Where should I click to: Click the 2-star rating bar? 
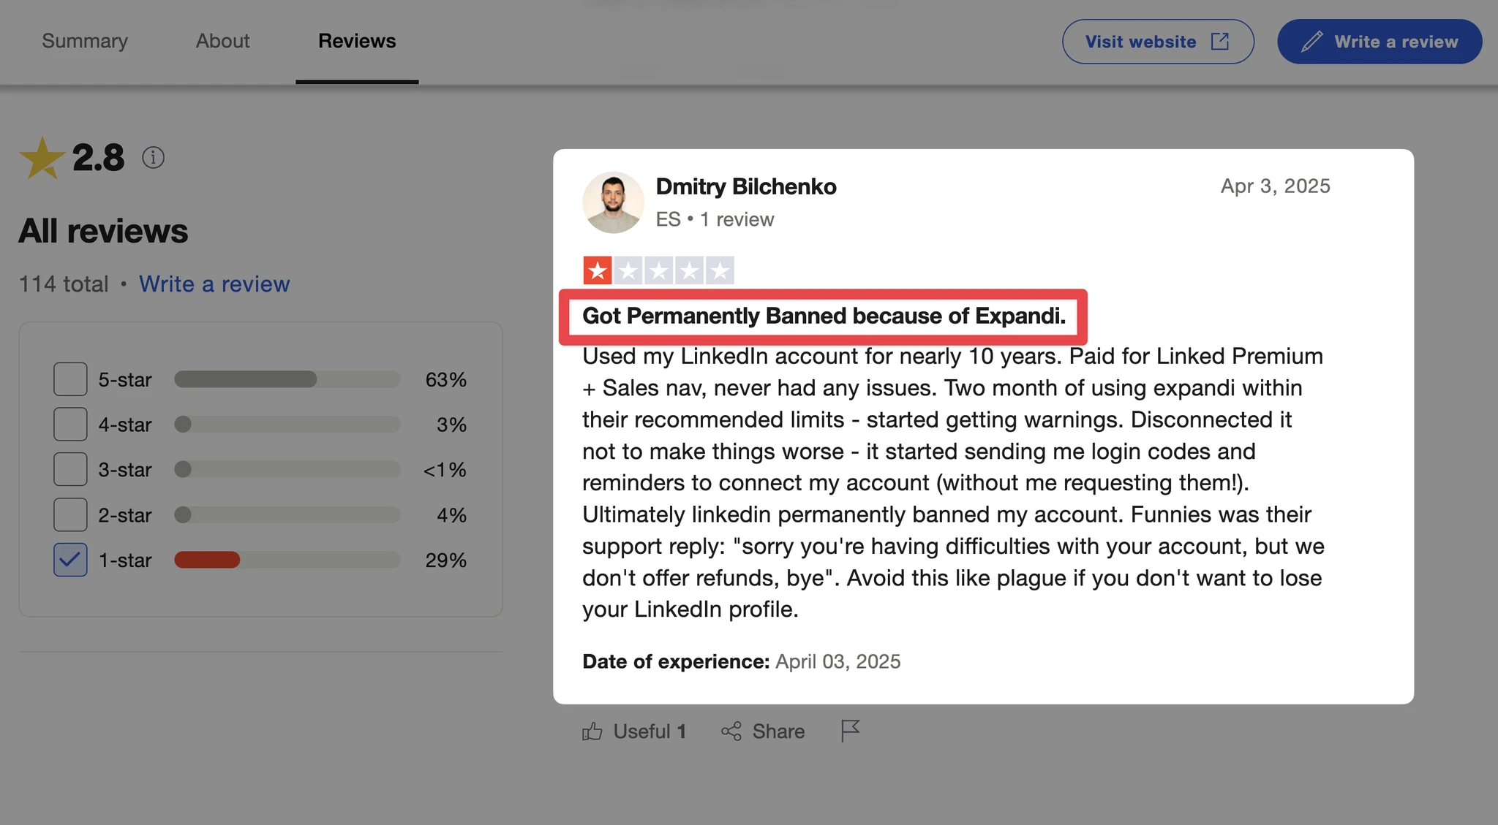click(x=287, y=514)
